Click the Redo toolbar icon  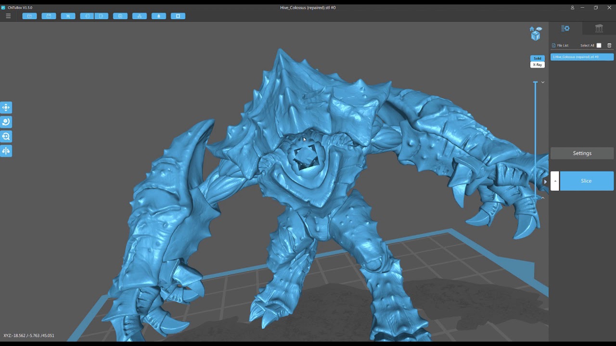[101, 16]
